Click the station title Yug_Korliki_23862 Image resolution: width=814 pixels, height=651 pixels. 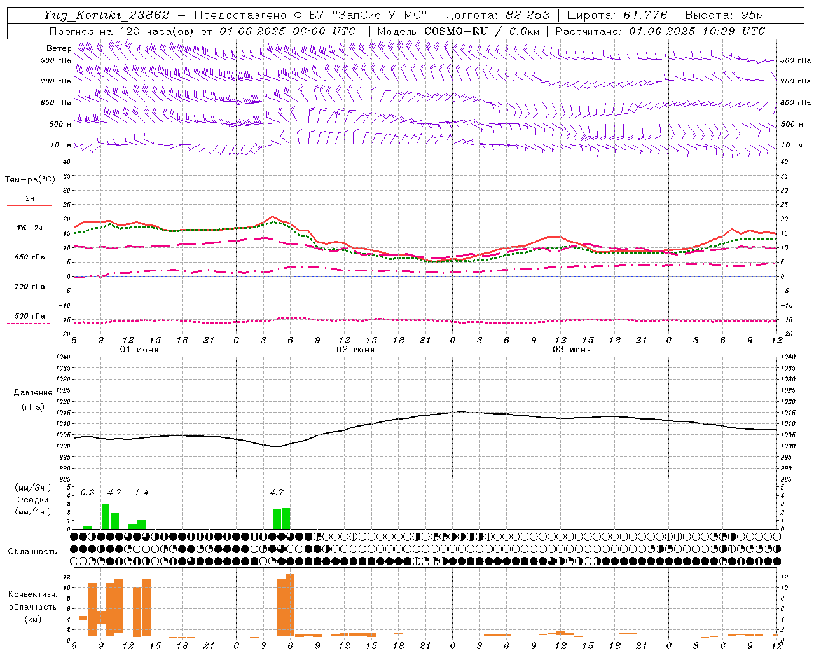pyautogui.click(x=107, y=15)
